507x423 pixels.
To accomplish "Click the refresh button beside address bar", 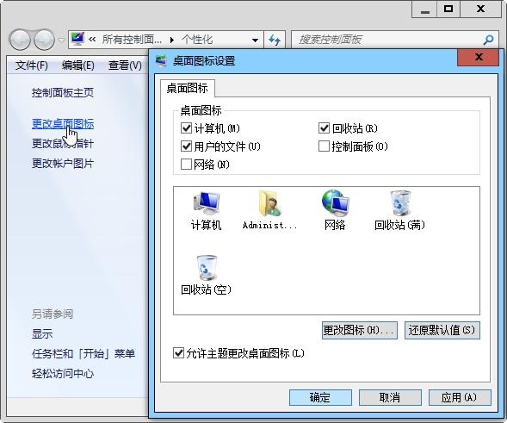I will coord(275,40).
